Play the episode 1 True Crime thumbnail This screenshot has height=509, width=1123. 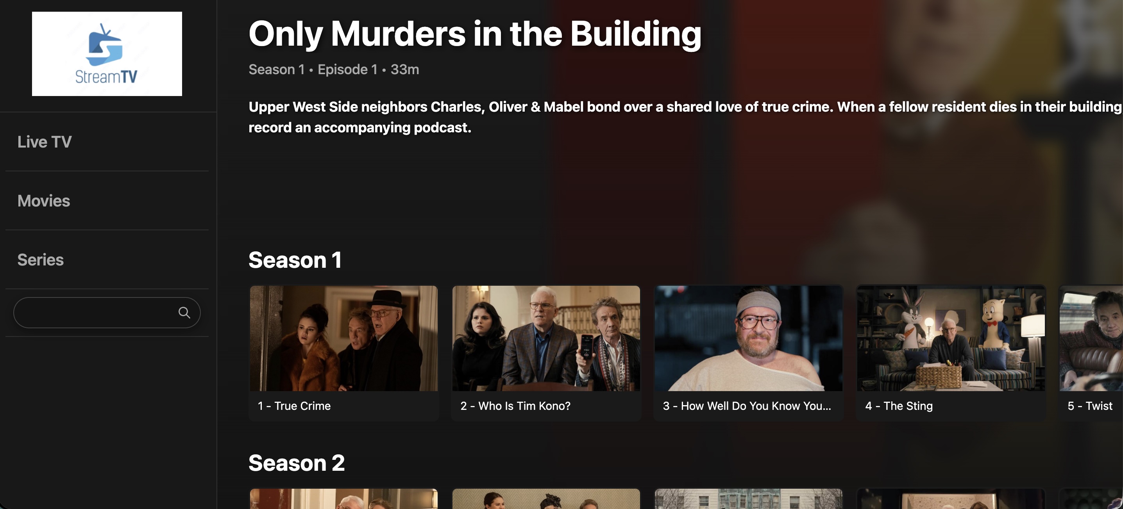coord(343,338)
